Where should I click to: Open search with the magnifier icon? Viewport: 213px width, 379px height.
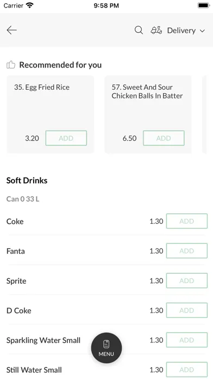tap(139, 30)
